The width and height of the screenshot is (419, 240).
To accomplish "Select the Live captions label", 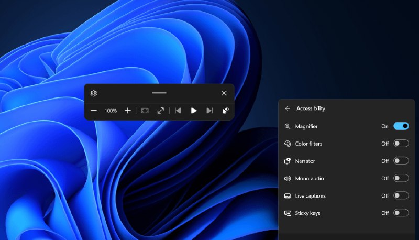I will click(310, 196).
